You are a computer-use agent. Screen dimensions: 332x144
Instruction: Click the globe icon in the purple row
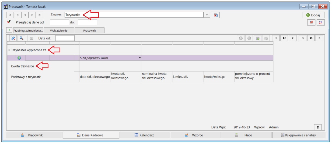19,58
